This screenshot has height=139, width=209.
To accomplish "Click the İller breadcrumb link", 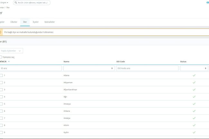I will point(8,8).
